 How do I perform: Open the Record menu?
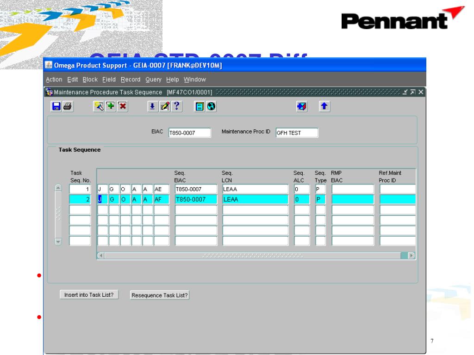tap(131, 80)
